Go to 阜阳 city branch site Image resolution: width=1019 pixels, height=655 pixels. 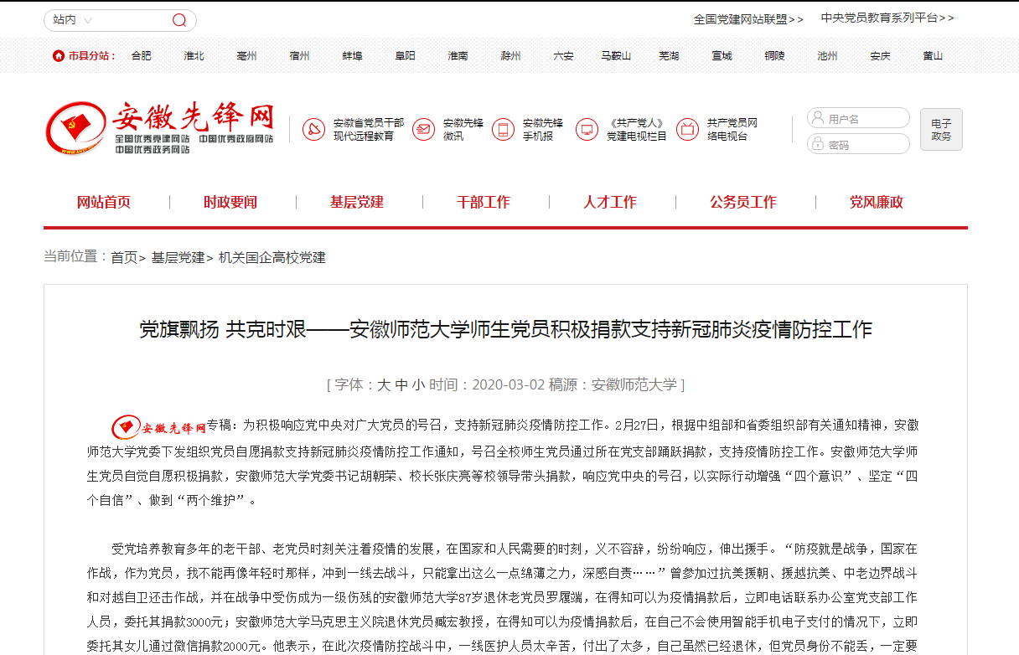[405, 56]
